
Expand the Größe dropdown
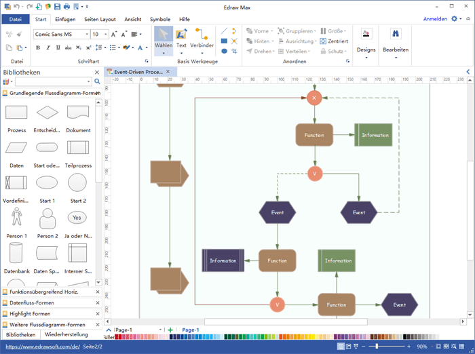345,31
